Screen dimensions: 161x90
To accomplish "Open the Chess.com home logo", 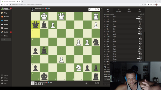I will tap(6, 9).
